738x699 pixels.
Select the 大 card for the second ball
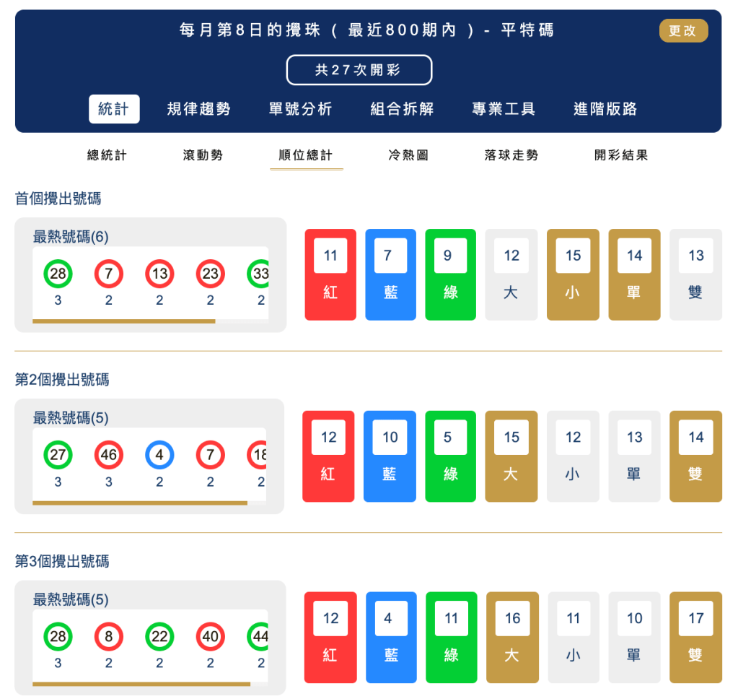pos(511,456)
